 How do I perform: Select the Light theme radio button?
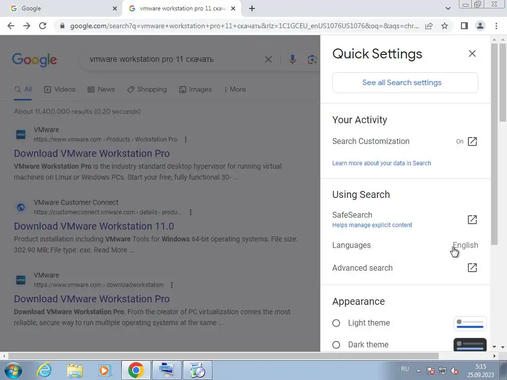coord(336,323)
